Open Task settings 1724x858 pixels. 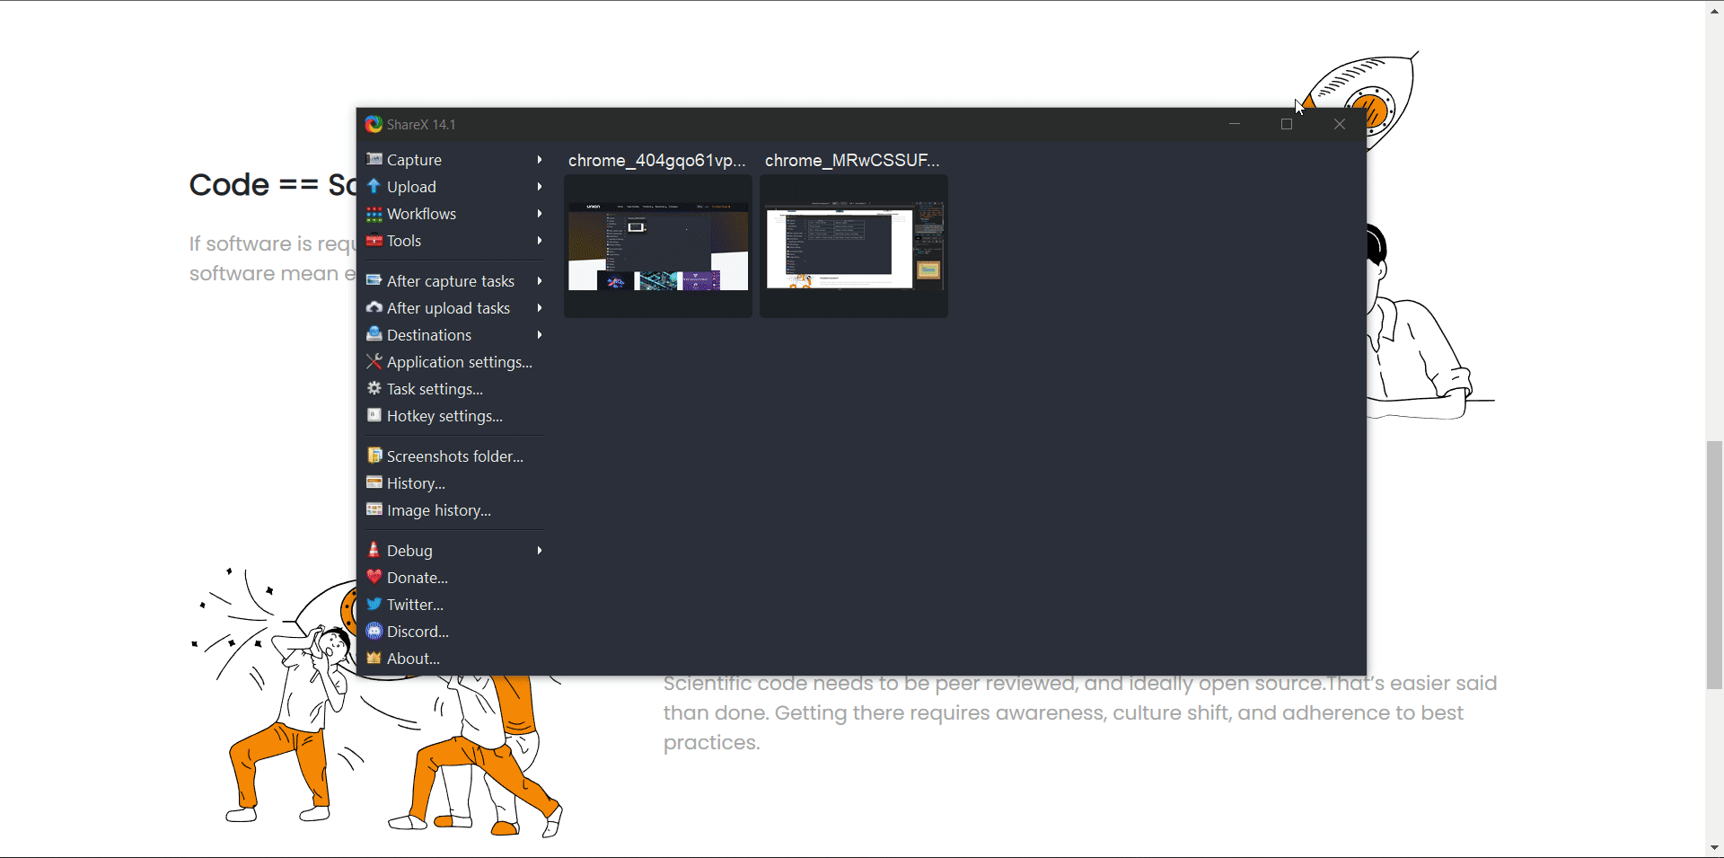point(454,389)
